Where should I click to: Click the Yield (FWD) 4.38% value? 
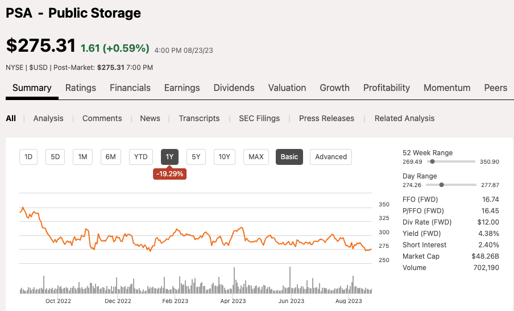488,234
